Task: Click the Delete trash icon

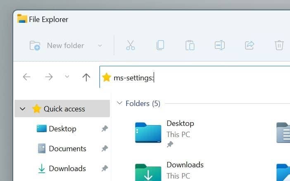Action: (x=279, y=45)
